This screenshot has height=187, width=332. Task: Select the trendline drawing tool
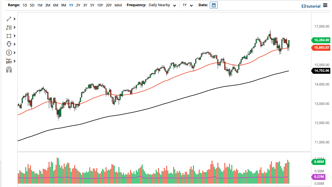(8, 19)
